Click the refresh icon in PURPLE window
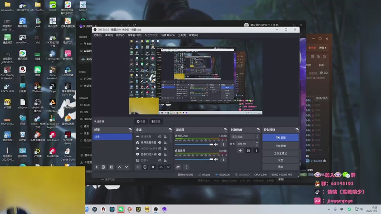381x214 pixels. pos(134,25)
